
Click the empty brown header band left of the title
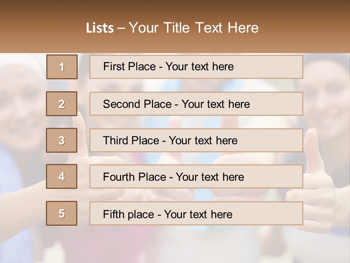40,27
